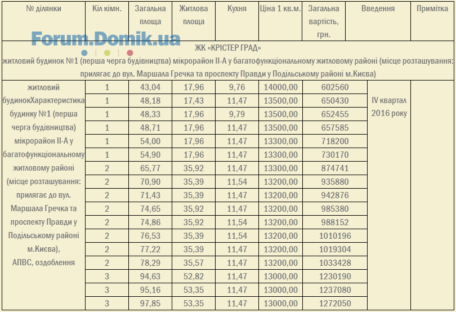Click kitchen area cell 9,76
The width and height of the screenshot is (456, 312).
(236, 87)
